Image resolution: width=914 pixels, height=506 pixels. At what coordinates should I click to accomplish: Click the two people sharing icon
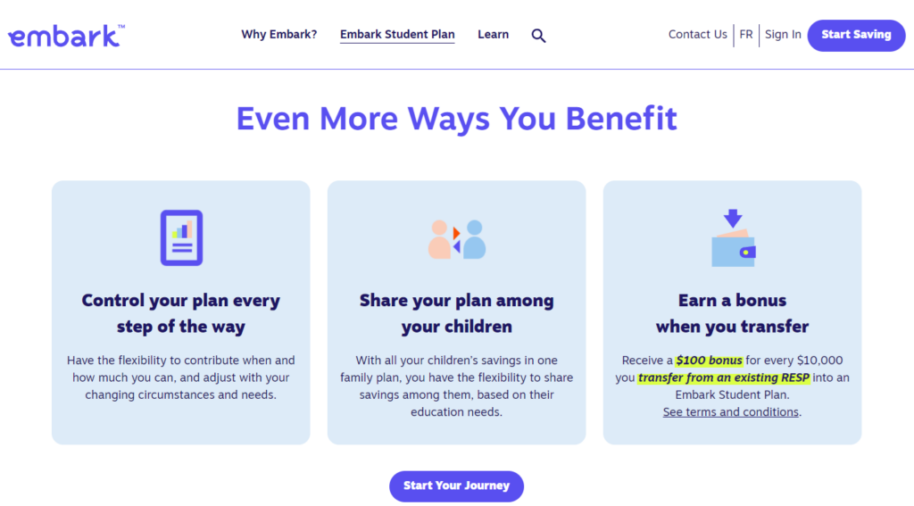coord(457,239)
